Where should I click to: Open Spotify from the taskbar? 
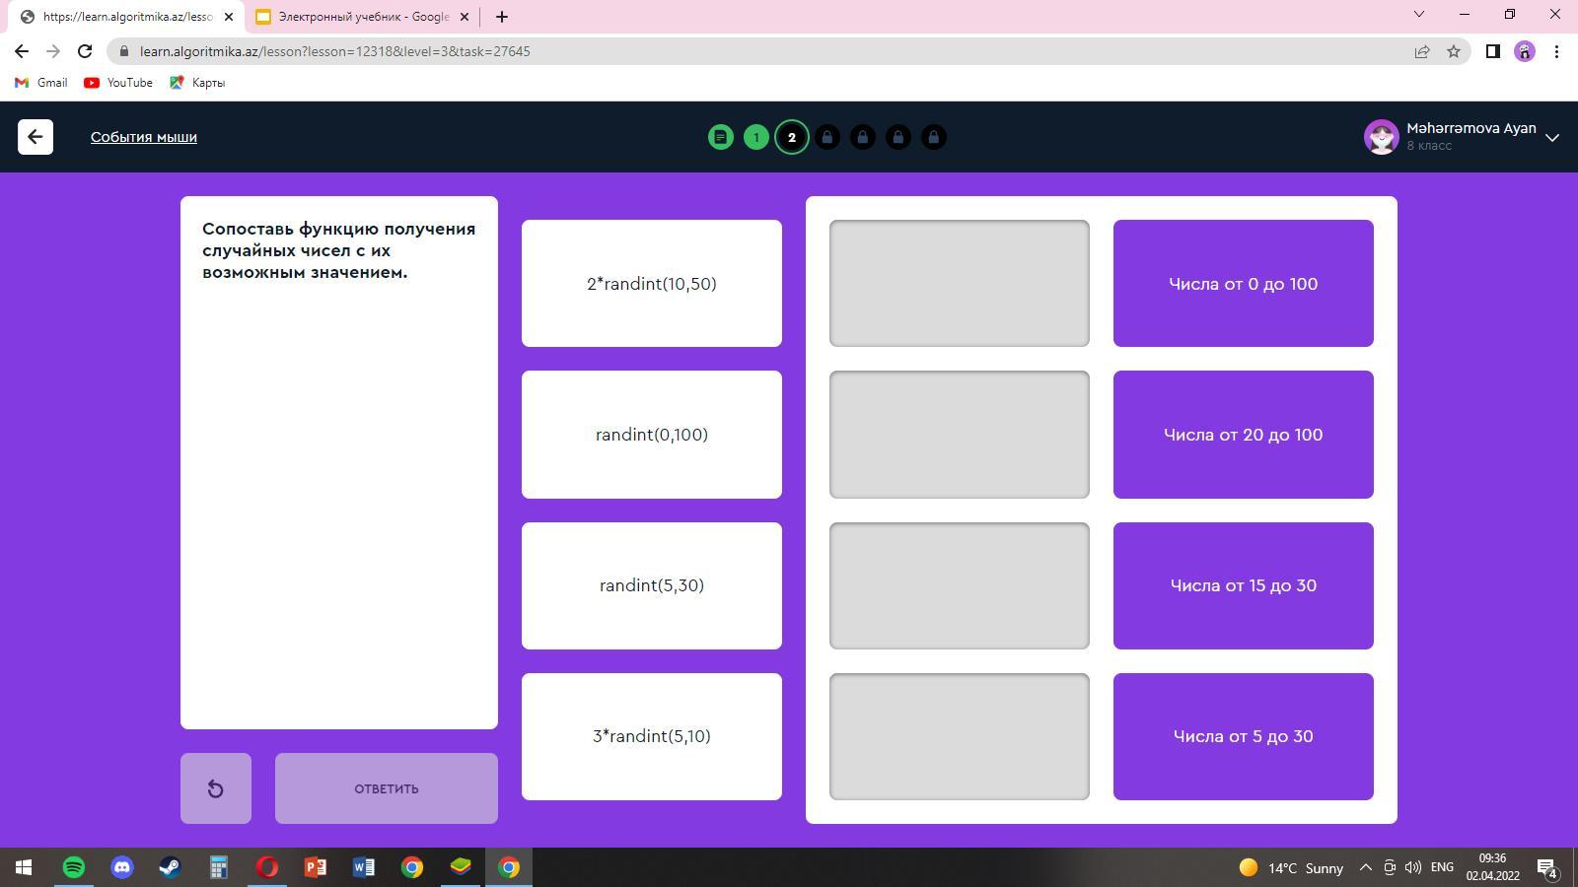[74, 867]
